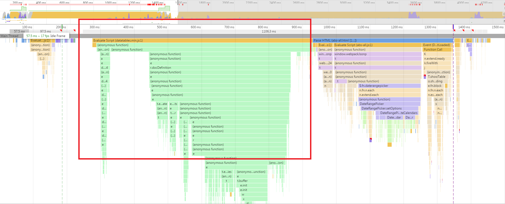505x204 pixels.
Task: Click the long window.webpackJsonp bar
Action: [377, 54]
